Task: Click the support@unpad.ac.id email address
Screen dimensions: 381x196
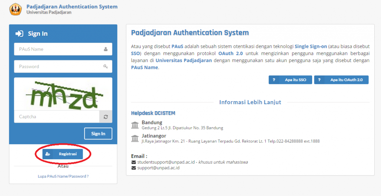Action: [x=159, y=168]
